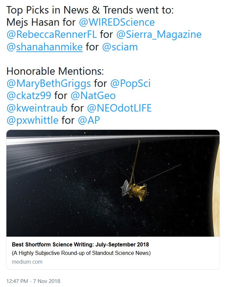Click the @RebeccaRennerFL mention
230x287 pixels.
coord(52,34)
